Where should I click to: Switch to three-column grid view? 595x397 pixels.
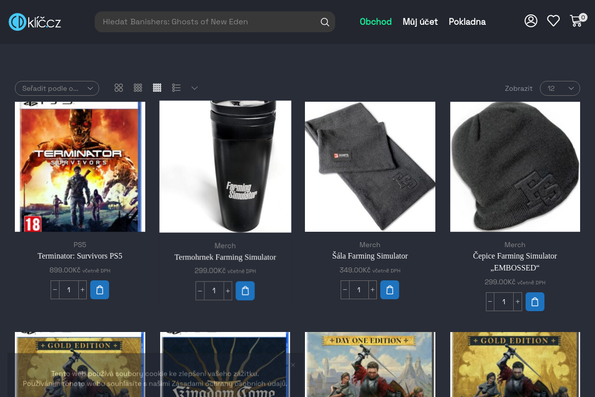138,88
